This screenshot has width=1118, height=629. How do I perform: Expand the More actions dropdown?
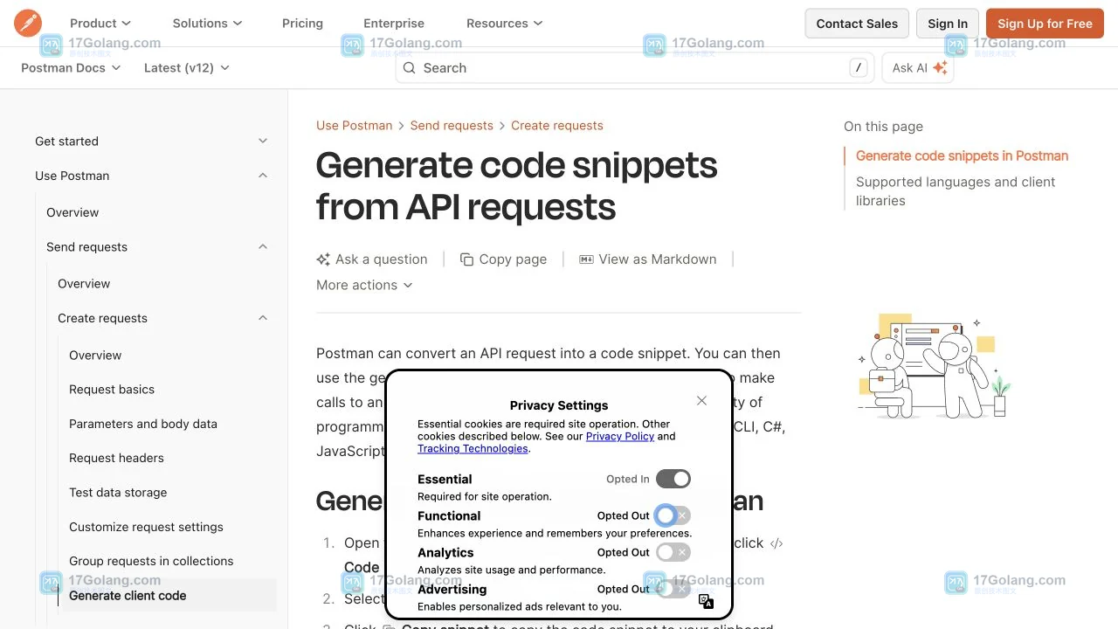click(364, 285)
